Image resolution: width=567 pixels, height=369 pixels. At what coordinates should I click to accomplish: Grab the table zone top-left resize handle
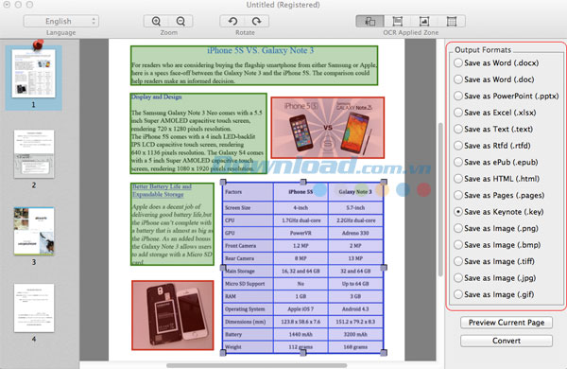point(223,182)
